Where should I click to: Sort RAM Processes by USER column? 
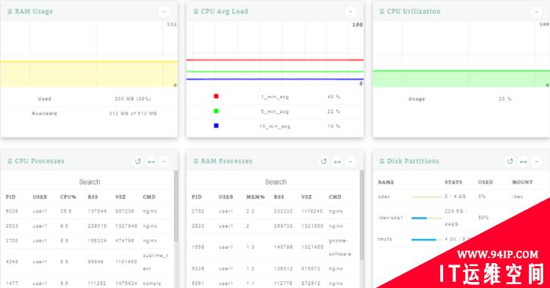point(226,197)
